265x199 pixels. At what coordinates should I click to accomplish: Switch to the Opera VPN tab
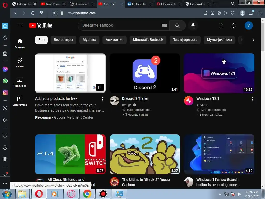[x=169, y=4]
